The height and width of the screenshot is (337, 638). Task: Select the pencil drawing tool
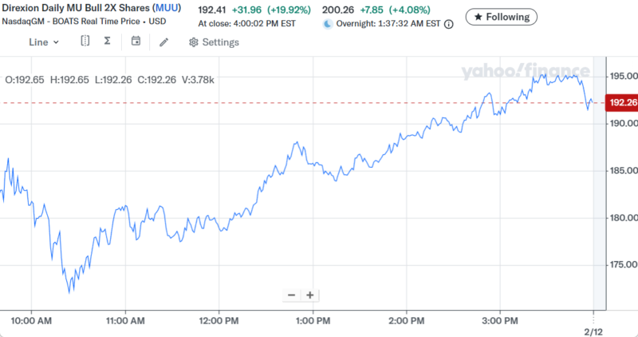163,42
